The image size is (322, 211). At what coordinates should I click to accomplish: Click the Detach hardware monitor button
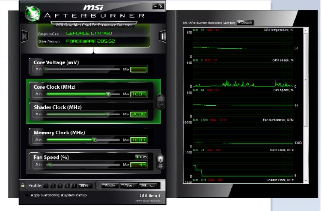[x=246, y=23]
